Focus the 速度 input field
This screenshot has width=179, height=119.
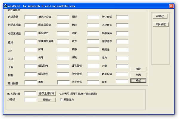coord(93,34)
